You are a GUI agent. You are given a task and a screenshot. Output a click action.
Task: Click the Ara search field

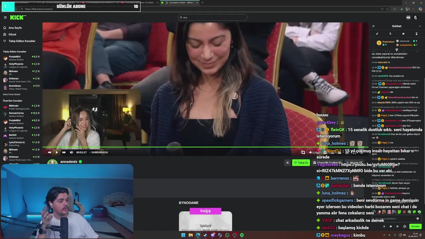click(212, 18)
